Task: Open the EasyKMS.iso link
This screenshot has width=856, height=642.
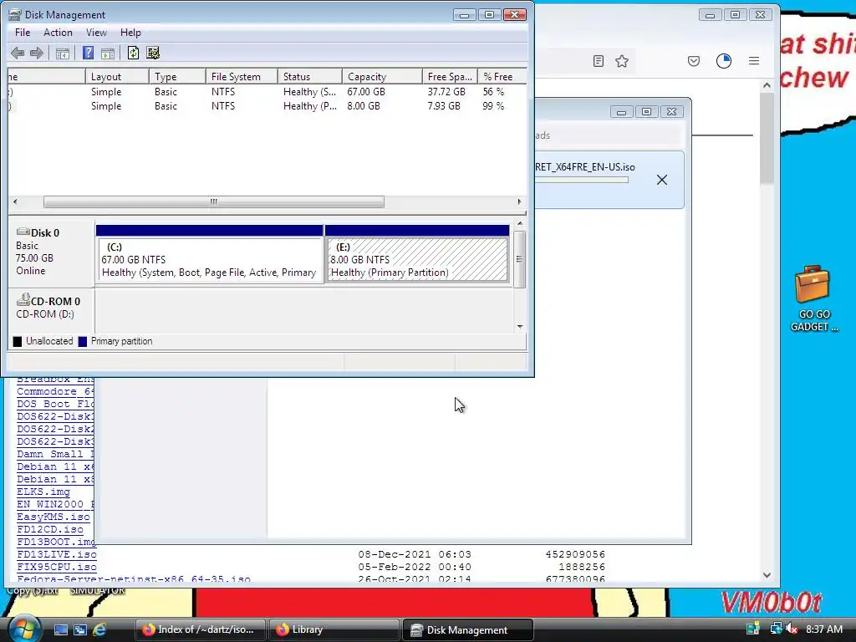Action: 53,517
